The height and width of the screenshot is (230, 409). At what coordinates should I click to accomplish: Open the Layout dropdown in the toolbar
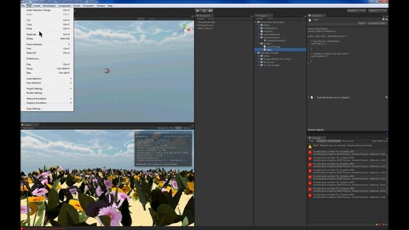[378, 11]
